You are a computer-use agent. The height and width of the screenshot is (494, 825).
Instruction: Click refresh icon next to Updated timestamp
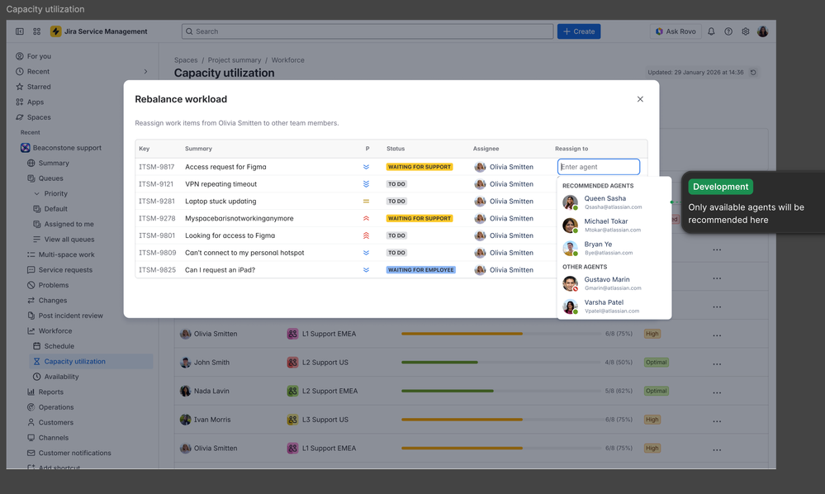pos(753,73)
